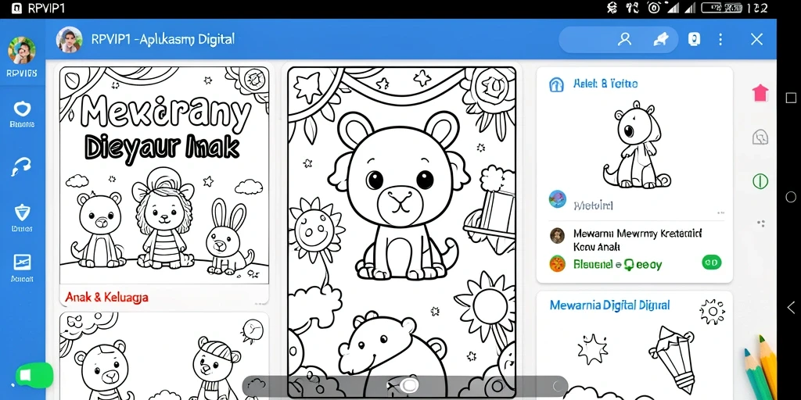Open the pencil drawing in the Mewarnia card
This screenshot has height=400, width=801.
tap(672, 359)
